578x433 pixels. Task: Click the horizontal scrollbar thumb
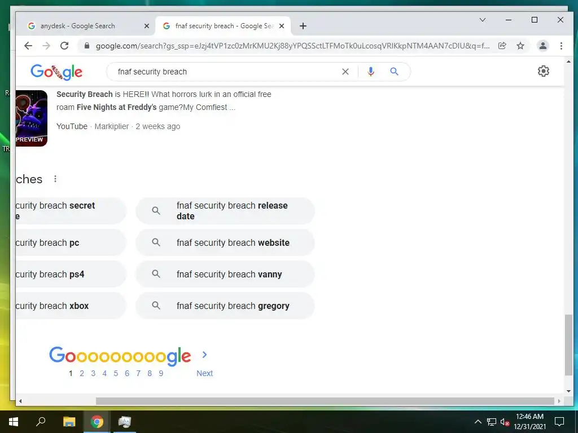coord(325,401)
